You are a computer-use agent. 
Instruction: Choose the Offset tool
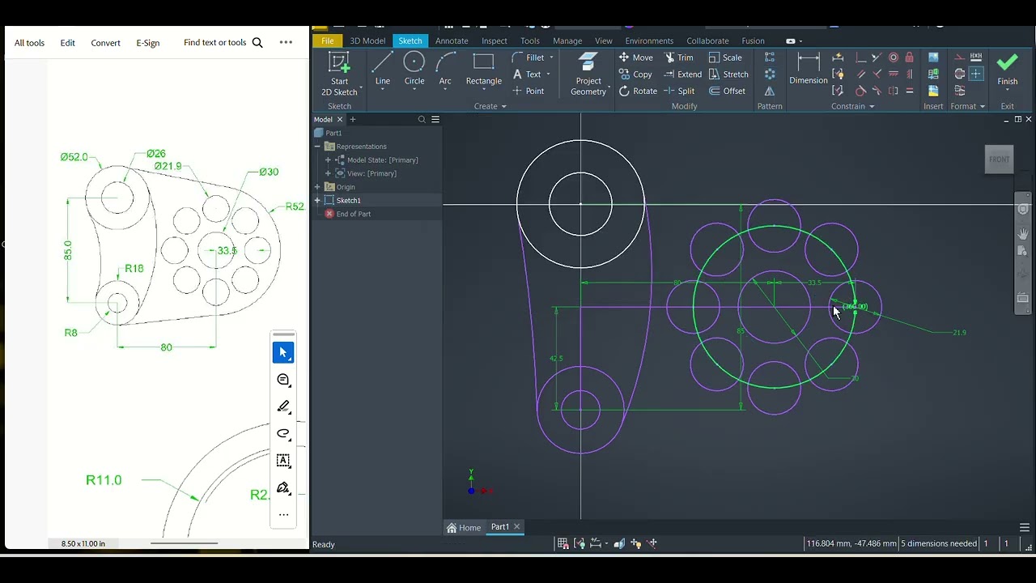coord(727,91)
